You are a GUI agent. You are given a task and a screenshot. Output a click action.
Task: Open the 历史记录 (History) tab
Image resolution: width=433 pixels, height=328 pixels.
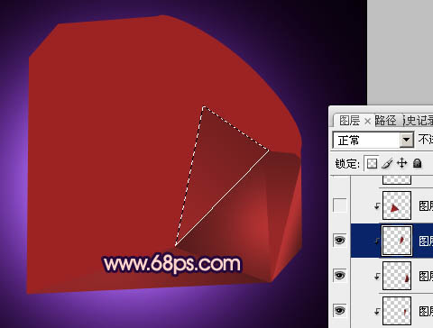[x=419, y=121]
